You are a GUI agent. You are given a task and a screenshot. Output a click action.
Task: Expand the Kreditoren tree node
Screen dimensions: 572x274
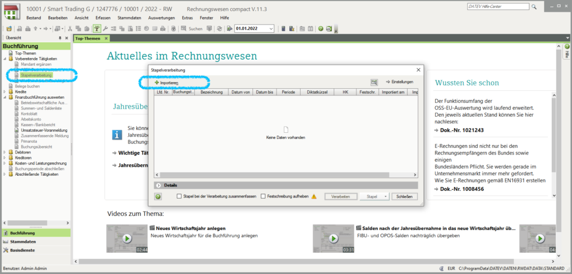[x=4, y=158]
